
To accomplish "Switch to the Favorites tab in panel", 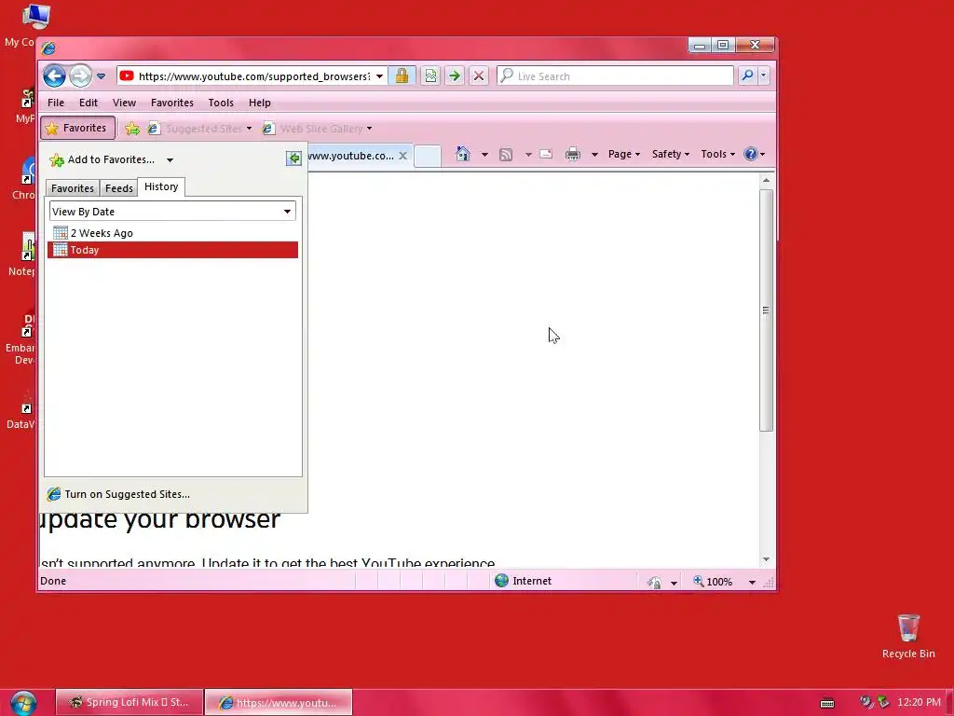I will click(x=73, y=188).
